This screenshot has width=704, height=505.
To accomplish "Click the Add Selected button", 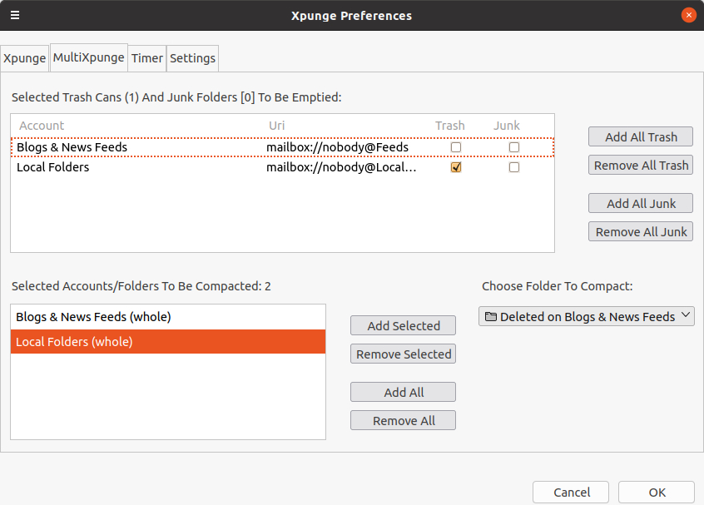I will tap(404, 325).
